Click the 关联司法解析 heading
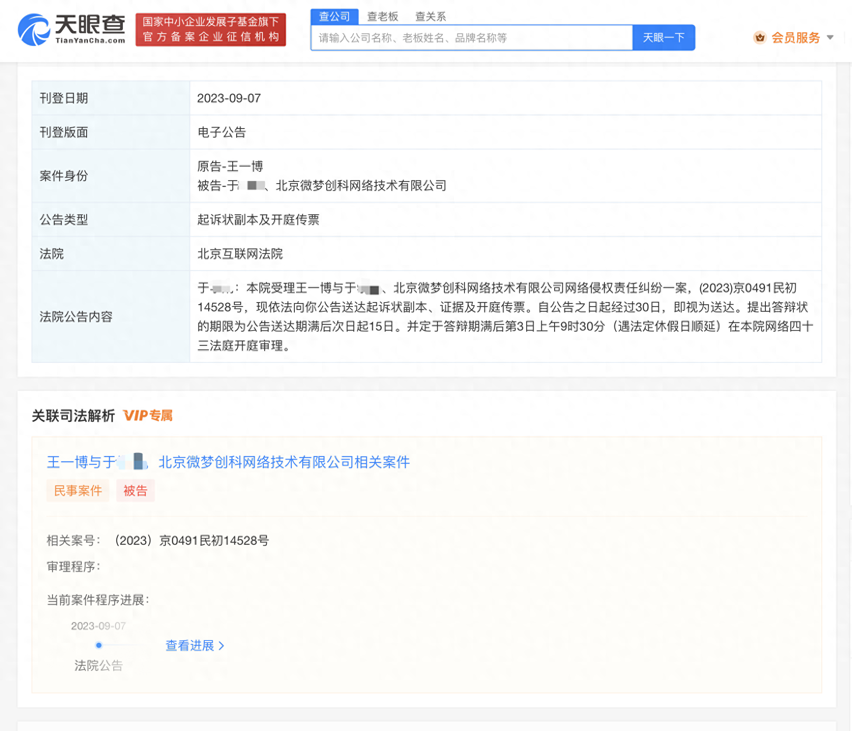Viewport: 852px width, 731px height. (73, 415)
